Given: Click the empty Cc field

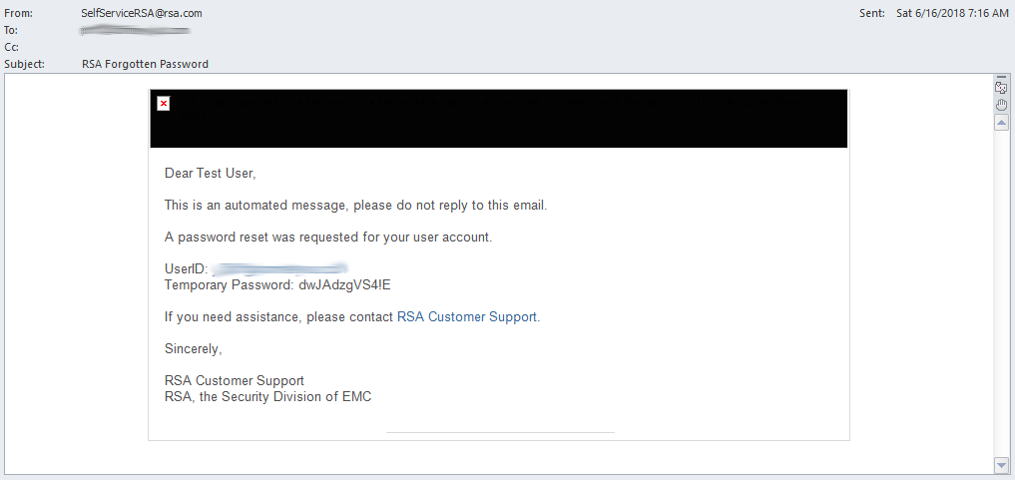Looking at the screenshot, I should [x=299, y=47].
